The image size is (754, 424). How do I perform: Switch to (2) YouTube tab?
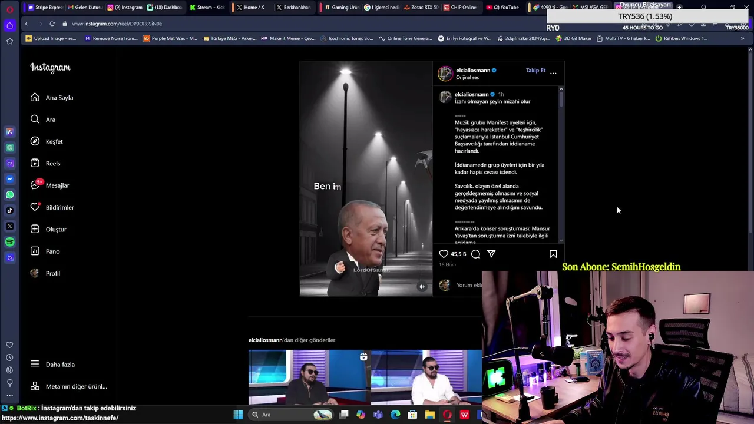pyautogui.click(x=502, y=8)
